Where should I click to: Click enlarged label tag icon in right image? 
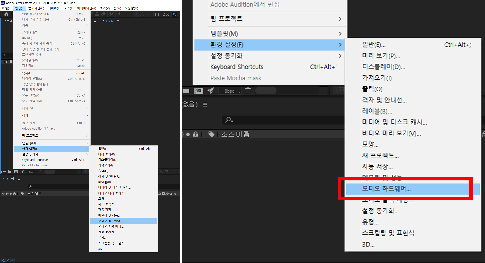pyautogui.click(x=211, y=134)
